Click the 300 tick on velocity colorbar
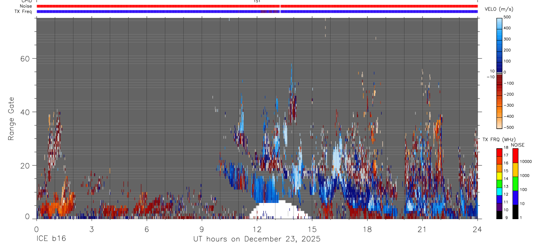This screenshot has height=248, width=537. (508, 39)
